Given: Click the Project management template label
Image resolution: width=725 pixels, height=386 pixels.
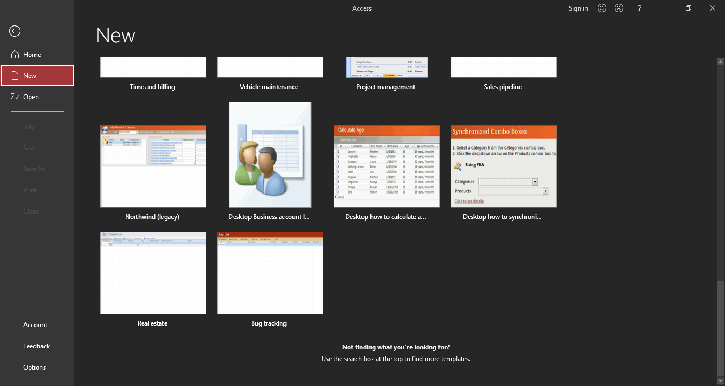Looking at the screenshot, I should tap(386, 87).
